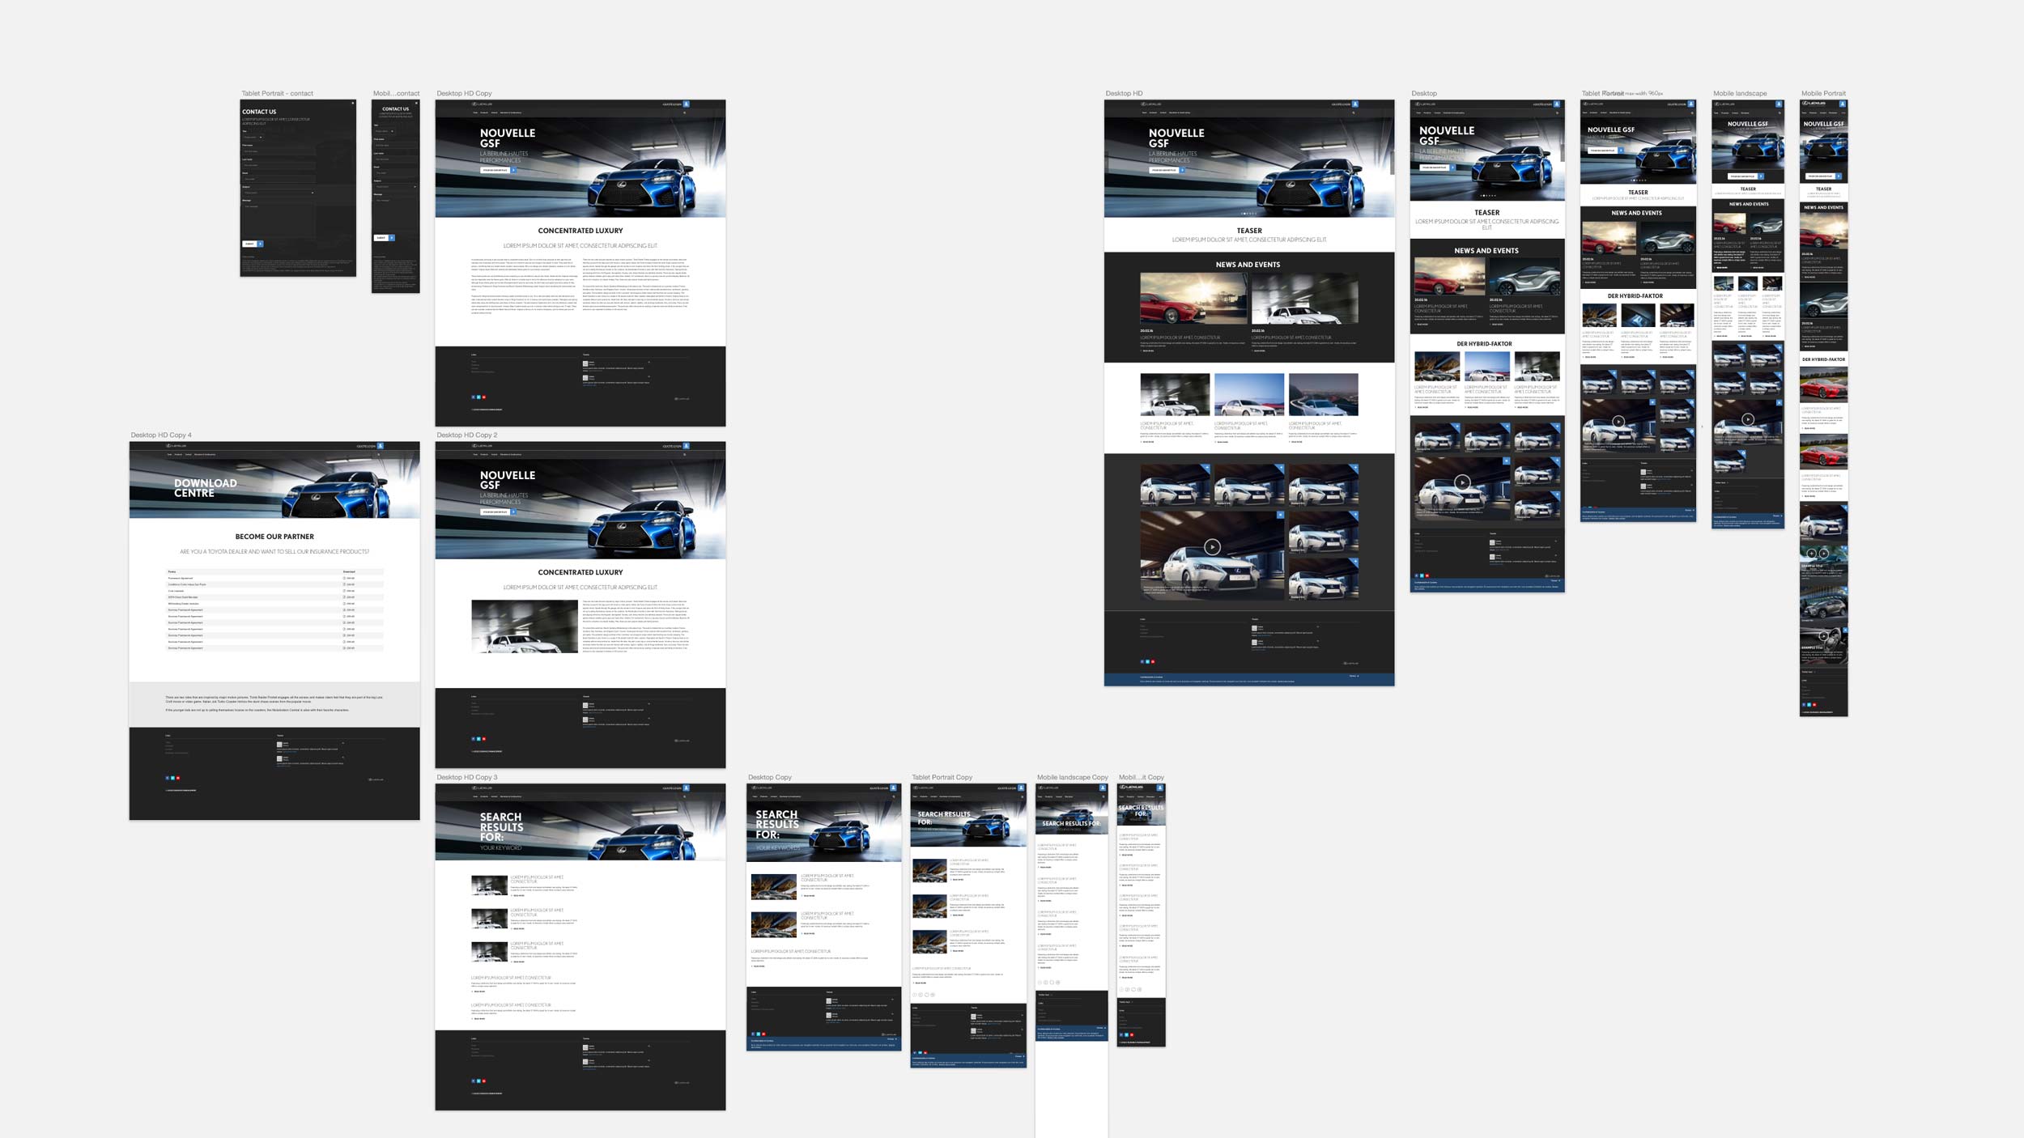Select the 'Mobile Portrait' artboard label
Image resolution: width=2024 pixels, height=1138 pixels.
(x=1823, y=94)
